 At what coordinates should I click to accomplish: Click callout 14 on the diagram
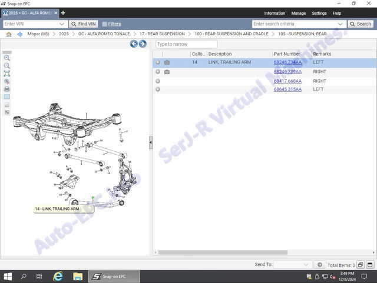tap(93, 198)
